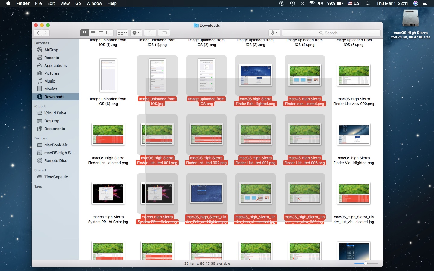Click filename macOS High Sierra Finder List...ted 005.png
Image resolution: width=434 pixels, height=271 pixels.
[305, 160]
